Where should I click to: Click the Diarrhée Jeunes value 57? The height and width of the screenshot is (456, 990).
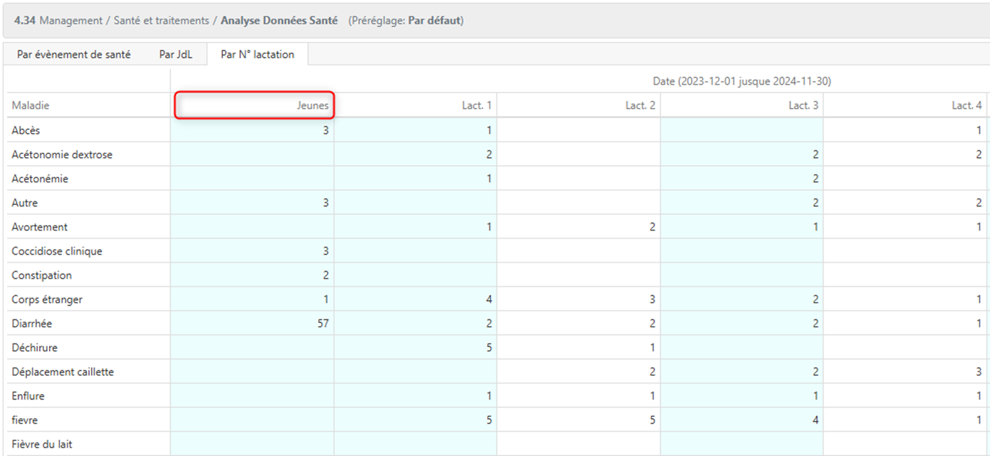[x=322, y=324]
